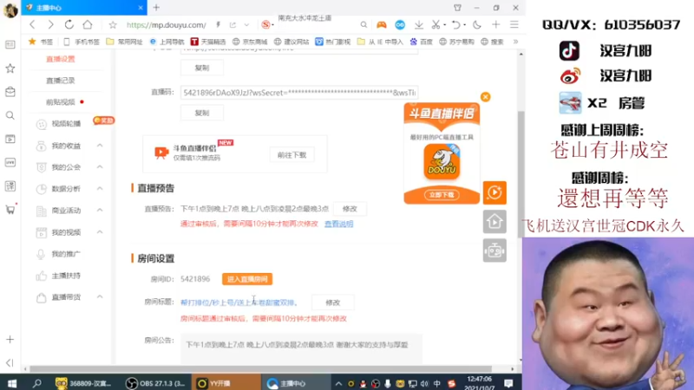Open 百度 bookmark

tap(422, 42)
